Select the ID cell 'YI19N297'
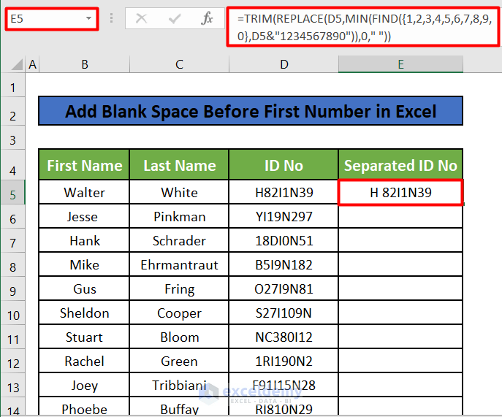 284,216
